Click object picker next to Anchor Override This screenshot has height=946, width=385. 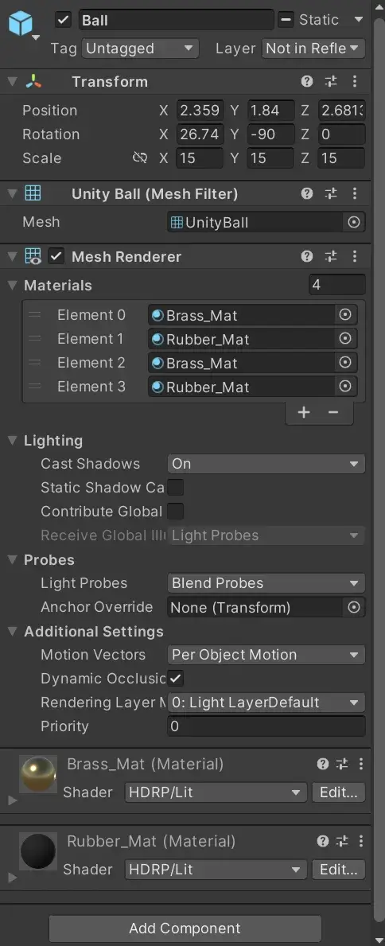(354, 607)
